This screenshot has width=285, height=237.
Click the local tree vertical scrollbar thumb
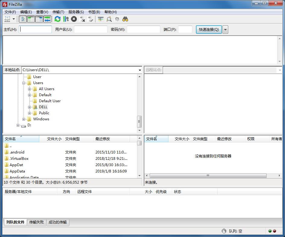[139, 122]
